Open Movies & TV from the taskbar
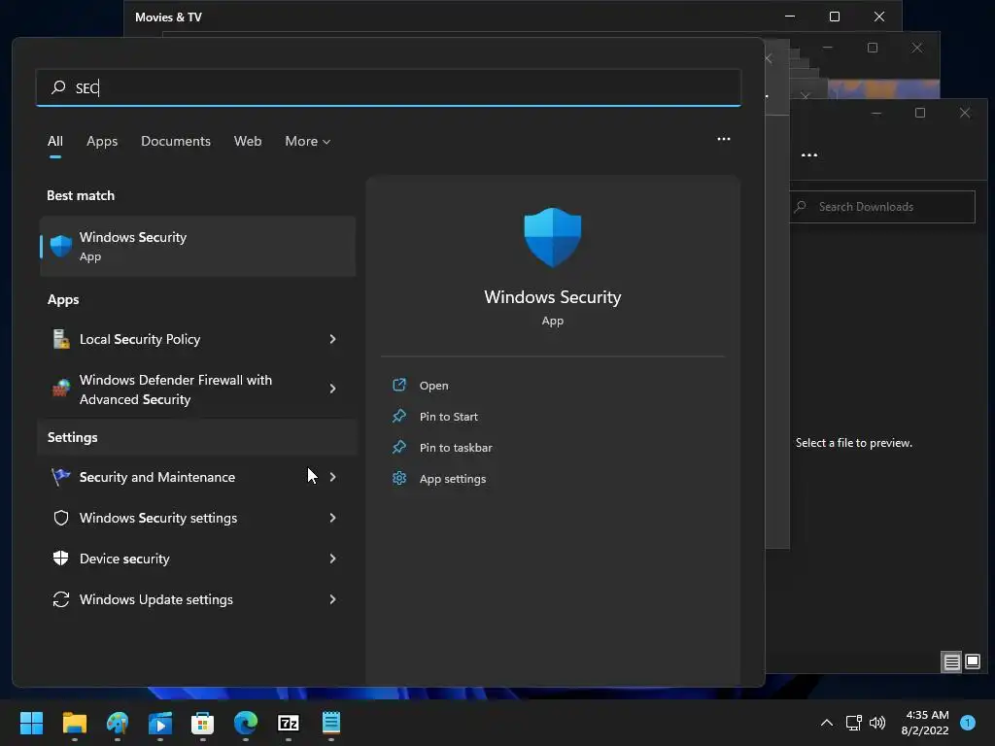Screen dimensions: 995x746 tap(160, 723)
